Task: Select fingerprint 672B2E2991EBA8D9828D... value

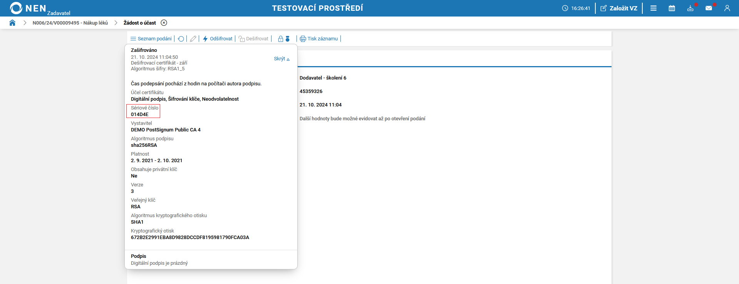Action: [190, 237]
